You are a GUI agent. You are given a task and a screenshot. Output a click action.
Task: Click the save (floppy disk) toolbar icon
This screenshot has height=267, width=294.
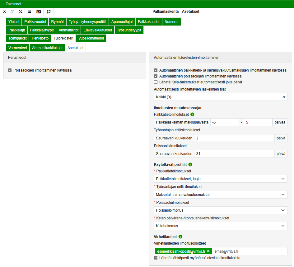tap(12, 12)
